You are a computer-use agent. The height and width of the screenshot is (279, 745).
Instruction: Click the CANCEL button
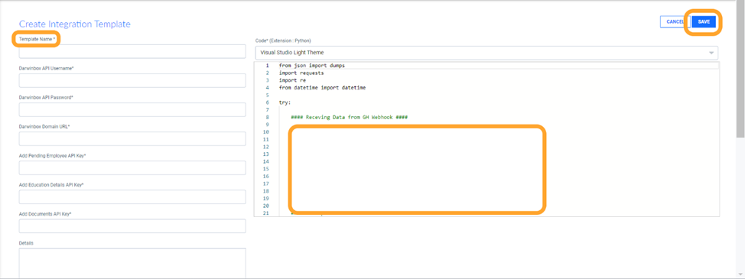pos(675,22)
